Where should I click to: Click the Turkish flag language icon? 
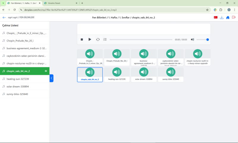[x=216, y=18]
